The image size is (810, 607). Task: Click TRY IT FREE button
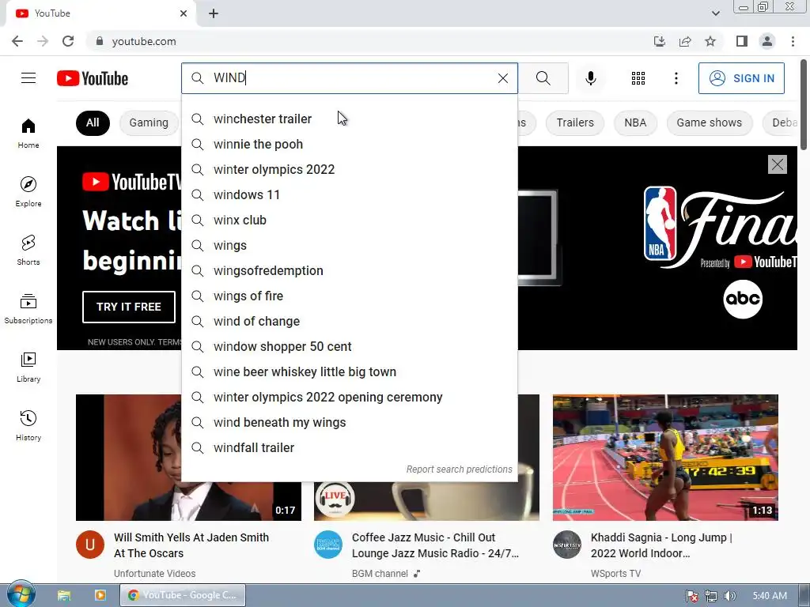coord(129,307)
